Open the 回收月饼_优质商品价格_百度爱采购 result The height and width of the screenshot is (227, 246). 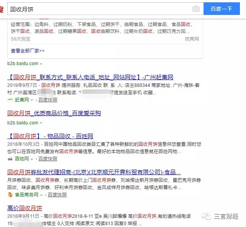click(x=54, y=113)
